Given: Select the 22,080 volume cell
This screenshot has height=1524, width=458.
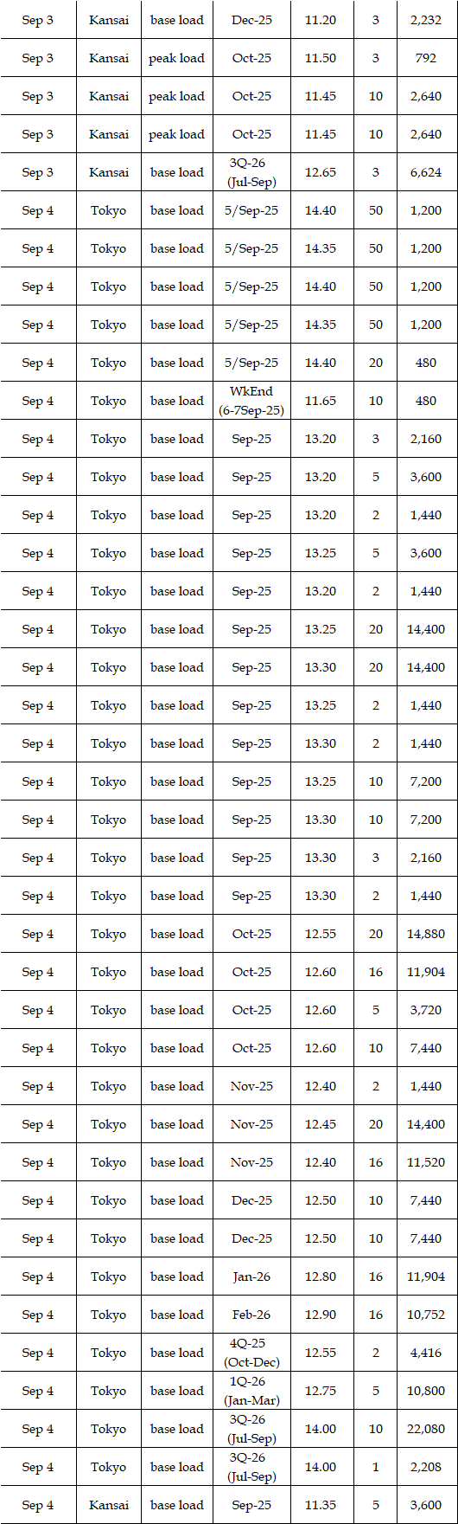Looking at the screenshot, I should tap(427, 1429).
